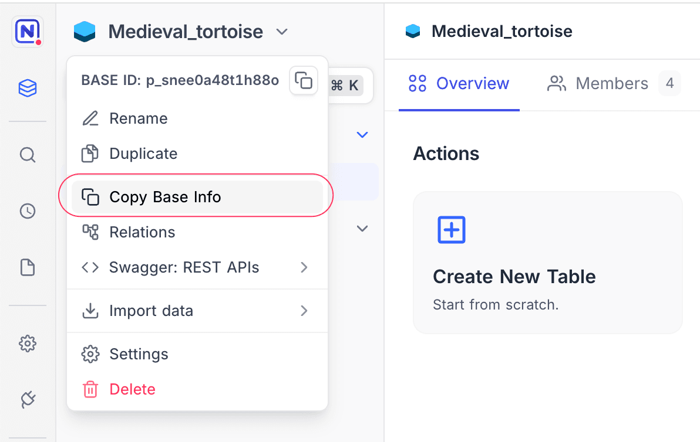The image size is (700, 442).
Task: Open recent history clock icon
Action: [x=28, y=212]
